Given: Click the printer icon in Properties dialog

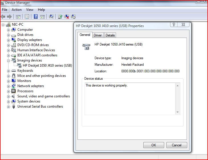Looking at the screenshot, I should click(86, 46).
